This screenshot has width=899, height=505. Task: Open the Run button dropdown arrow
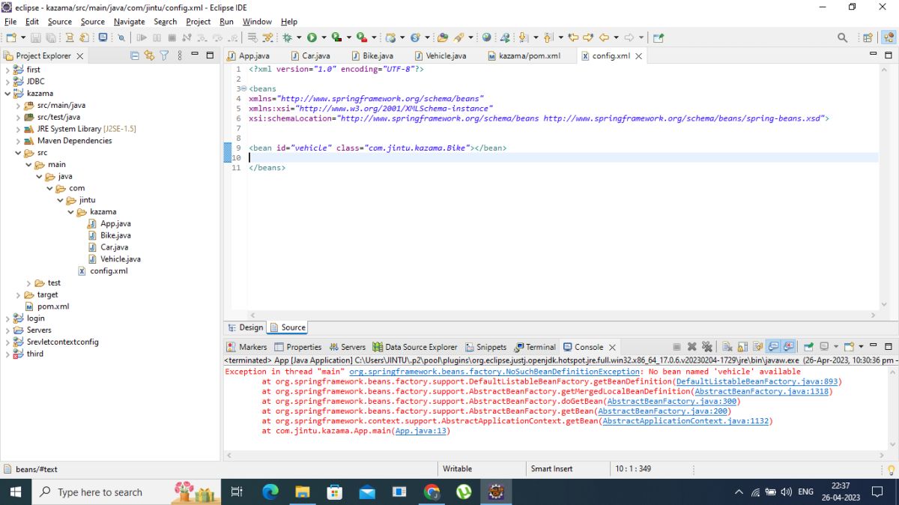point(324,37)
